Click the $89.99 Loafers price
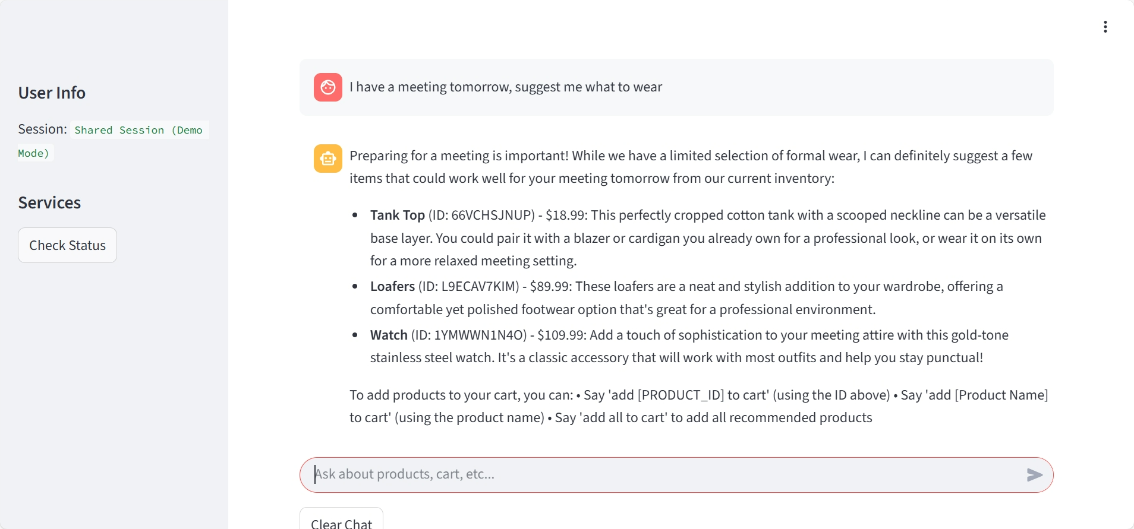Screen dimensions: 1134x529 (550, 287)
